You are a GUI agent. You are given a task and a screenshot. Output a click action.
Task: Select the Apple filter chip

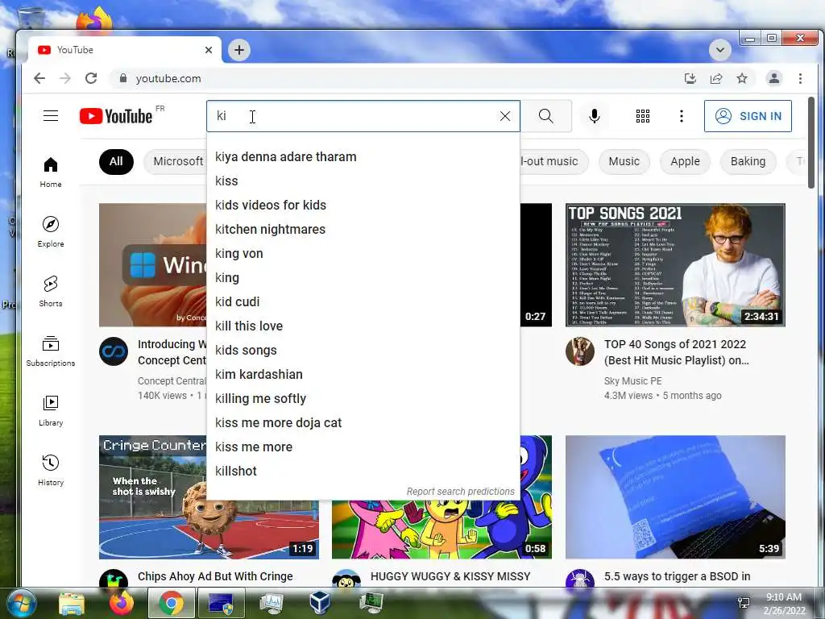pyautogui.click(x=685, y=161)
